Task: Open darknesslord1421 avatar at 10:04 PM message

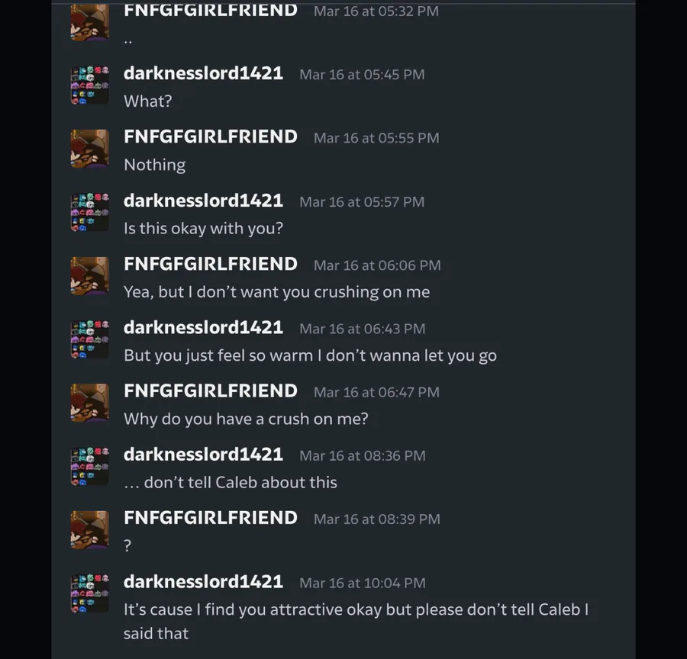Action: pos(90,593)
